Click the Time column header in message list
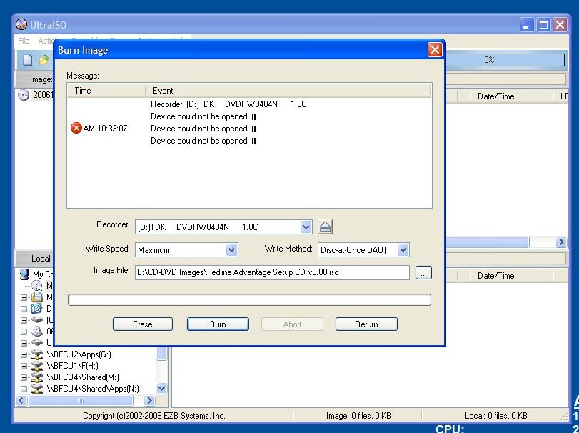Image resolution: width=579 pixels, height=433 pixels. tap(106, 91)
